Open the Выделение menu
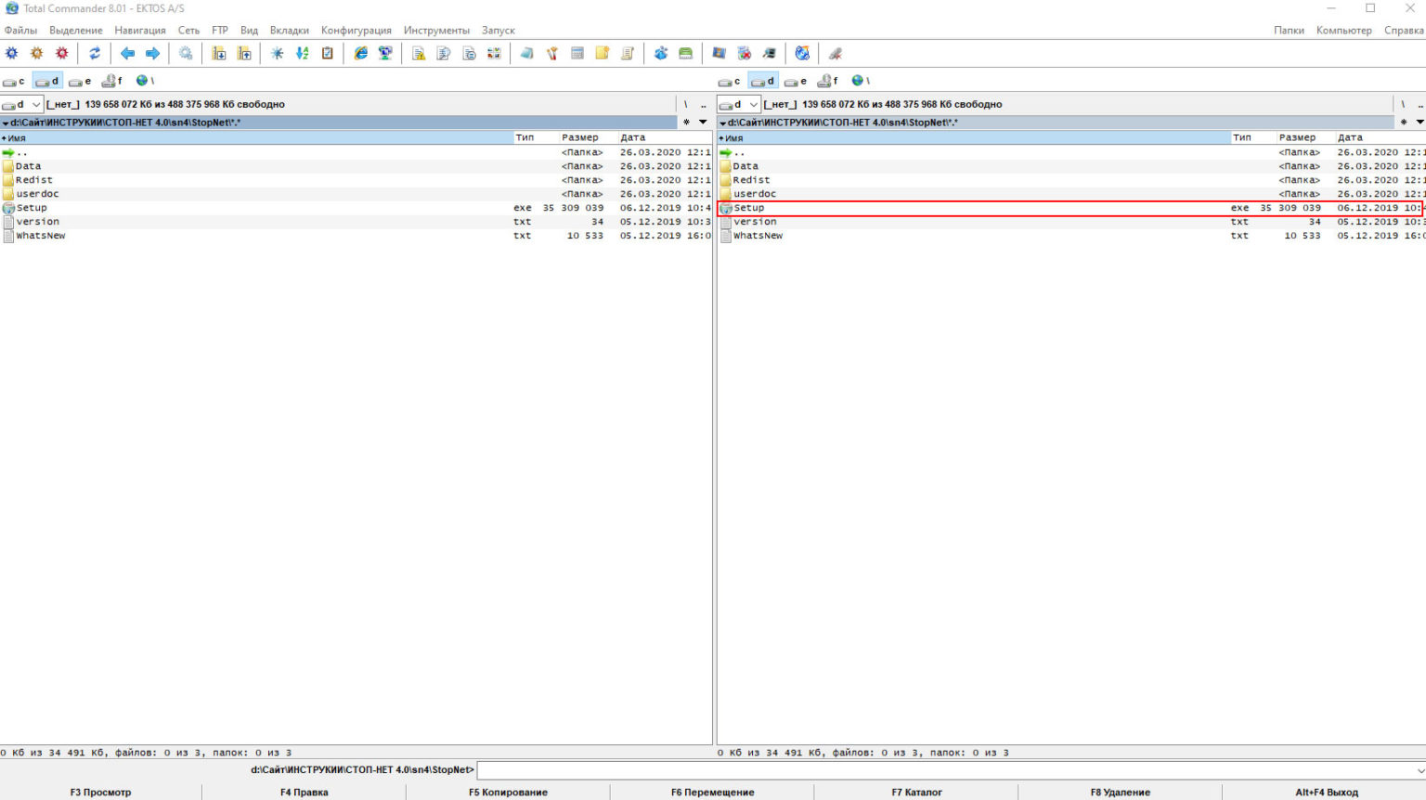The height and width of the screenshot is (800, 1426). pos(76,31)
